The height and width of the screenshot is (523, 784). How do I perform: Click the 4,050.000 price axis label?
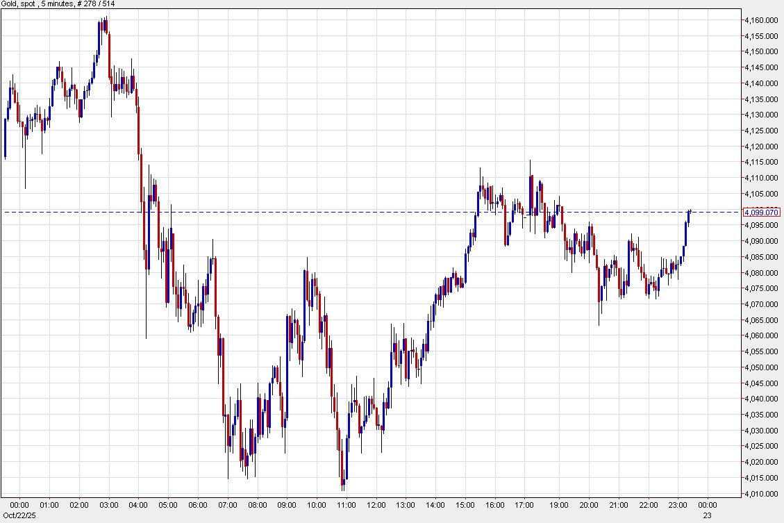(761, 367)
